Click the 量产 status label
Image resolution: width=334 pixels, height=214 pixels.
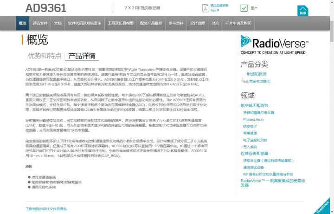tap(254, 8)
